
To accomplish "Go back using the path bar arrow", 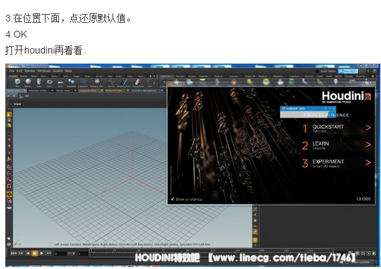I will (9, 96).
